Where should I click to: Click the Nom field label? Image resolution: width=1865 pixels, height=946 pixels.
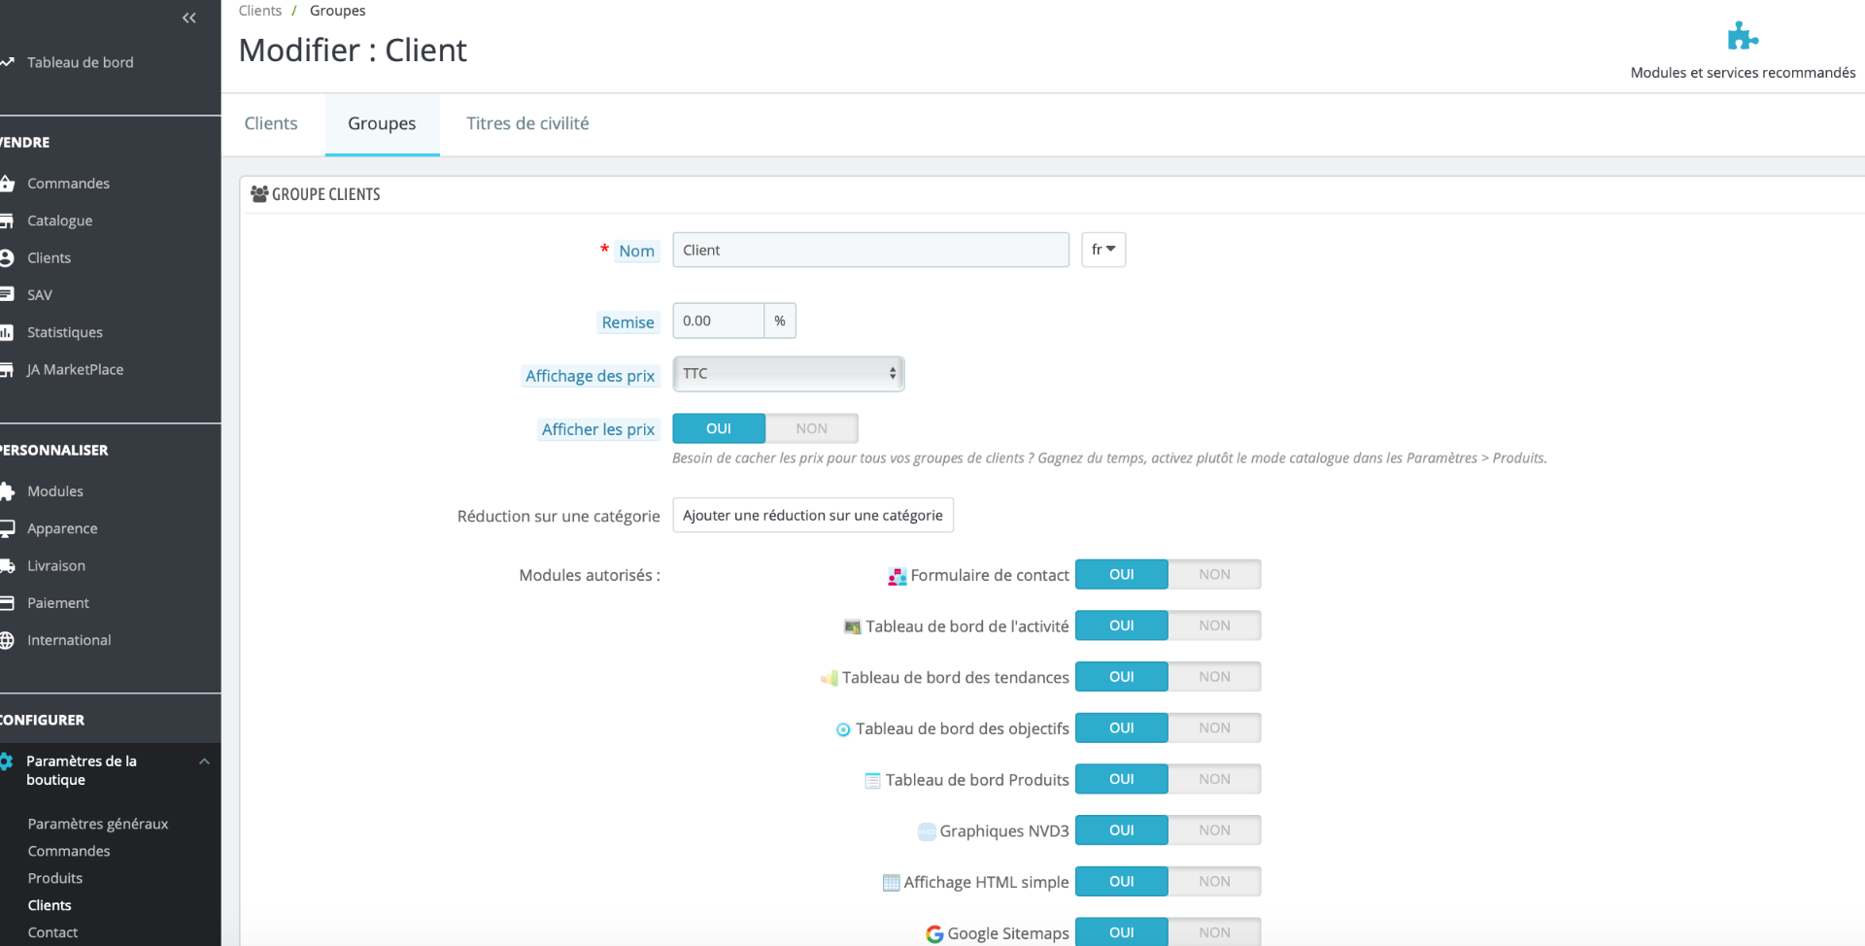point(637,251)
